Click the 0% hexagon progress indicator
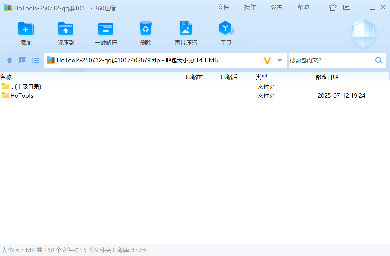 pos(364,33)
